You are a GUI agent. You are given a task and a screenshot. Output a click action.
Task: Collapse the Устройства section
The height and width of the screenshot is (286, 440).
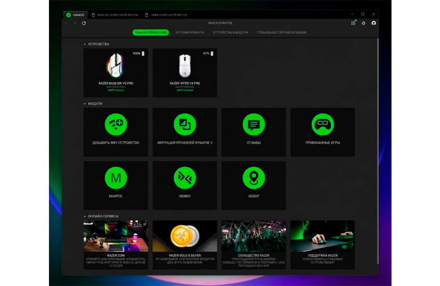[85, 45]
